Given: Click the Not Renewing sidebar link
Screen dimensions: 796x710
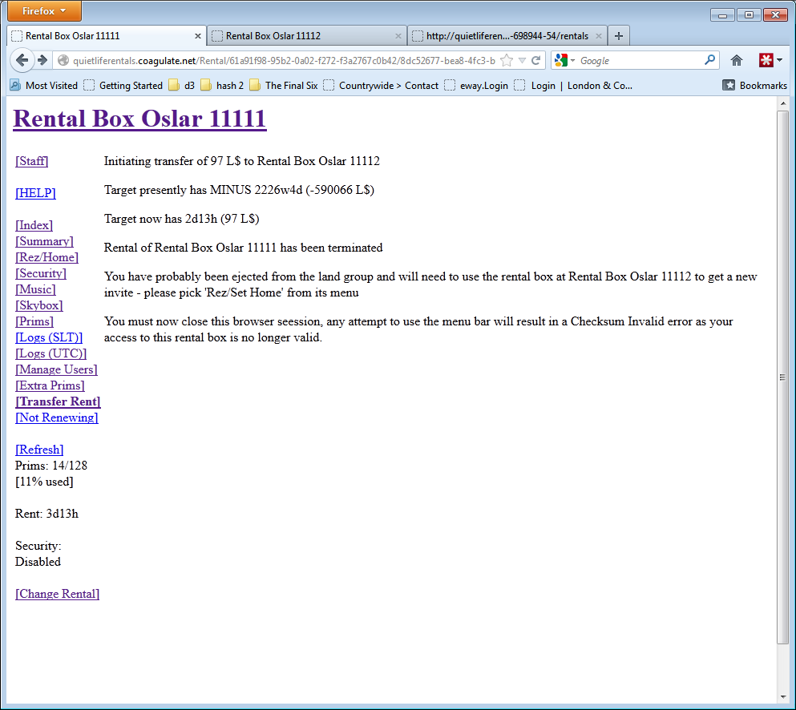Looking at the screenshot, I should (56, 418).
